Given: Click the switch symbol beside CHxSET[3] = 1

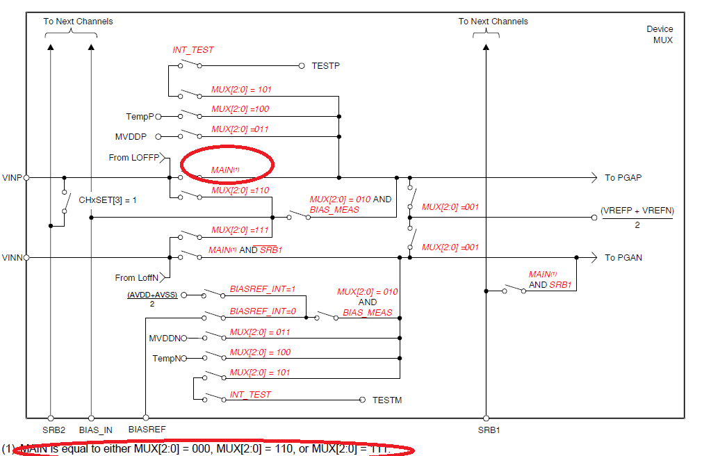Looking at the screenshot, I should [65, 202].
